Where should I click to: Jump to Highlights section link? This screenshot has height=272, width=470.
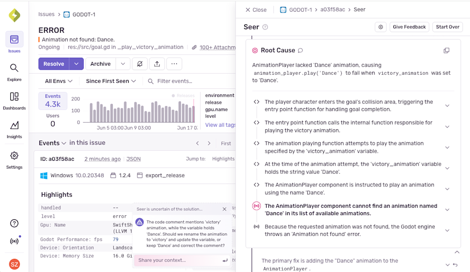tap(223, 159)
